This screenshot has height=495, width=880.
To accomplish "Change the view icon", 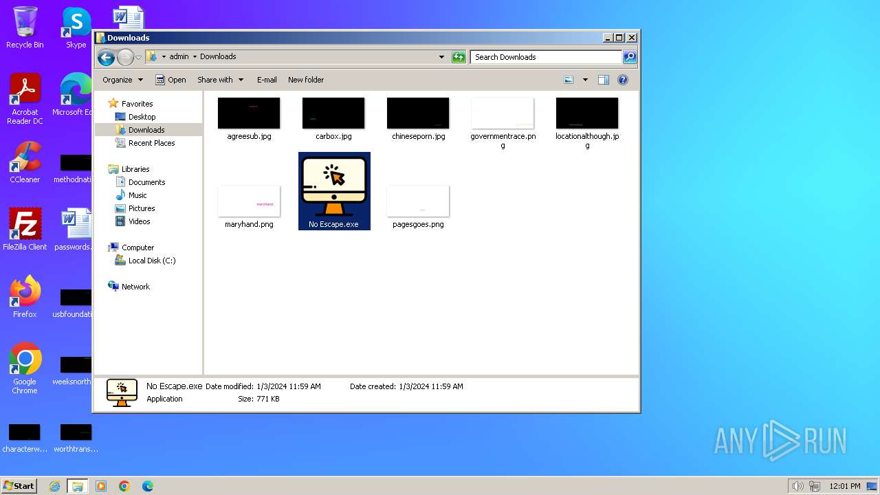I will tap(569, 80).
